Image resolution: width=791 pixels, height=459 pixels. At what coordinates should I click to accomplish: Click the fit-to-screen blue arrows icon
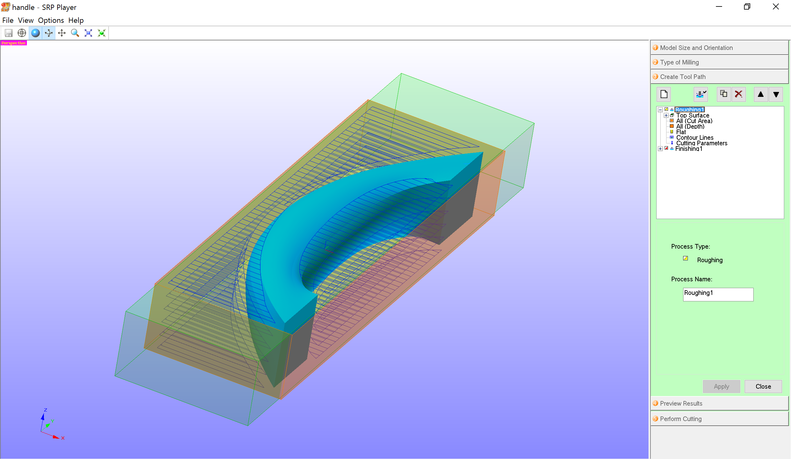88,33
